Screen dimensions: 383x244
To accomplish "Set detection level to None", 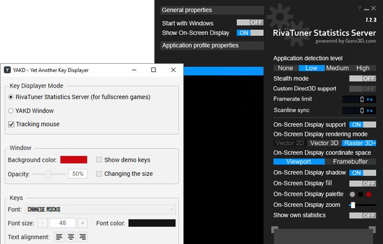I will (x=285, y=68).
